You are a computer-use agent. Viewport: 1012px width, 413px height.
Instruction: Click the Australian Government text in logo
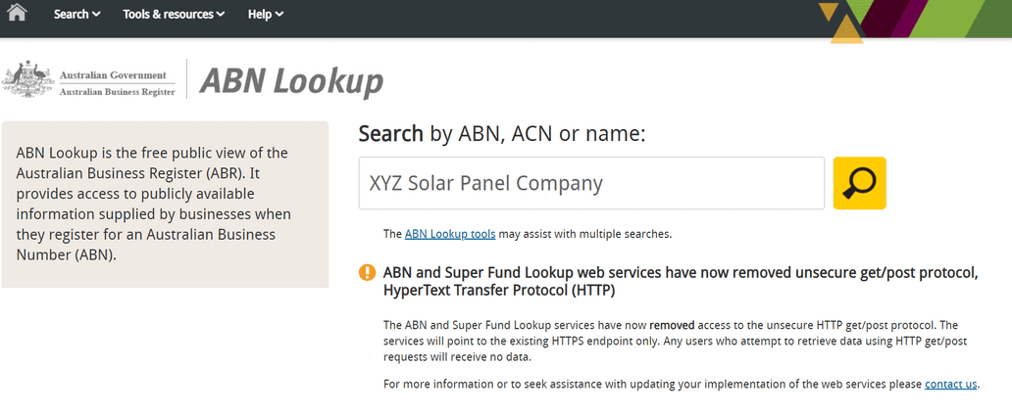tap(113, 74)
